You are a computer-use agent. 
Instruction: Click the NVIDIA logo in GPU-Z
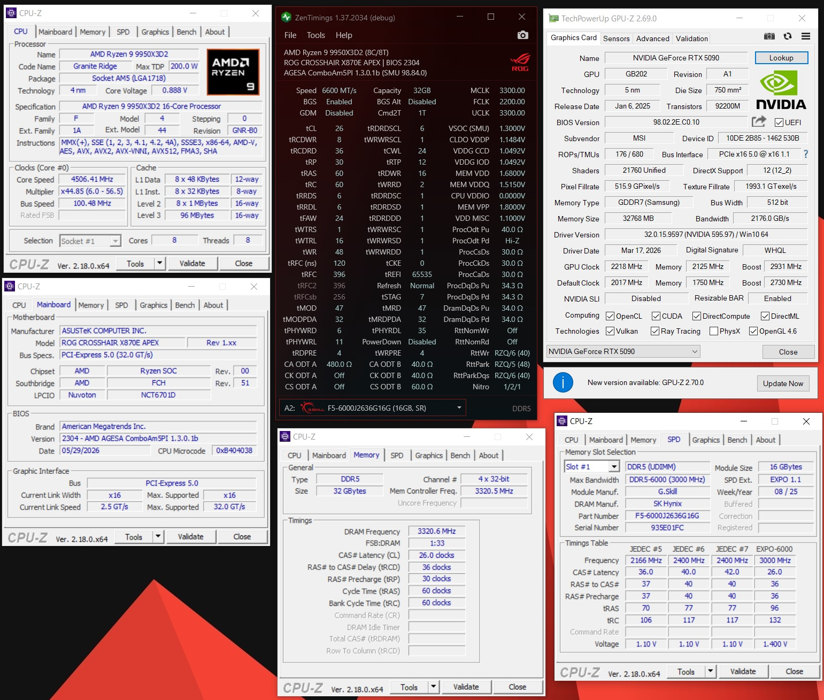tap(781, 91)
